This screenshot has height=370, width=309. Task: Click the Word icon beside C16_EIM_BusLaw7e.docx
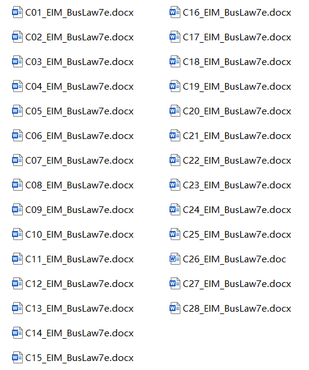[175, 12]
